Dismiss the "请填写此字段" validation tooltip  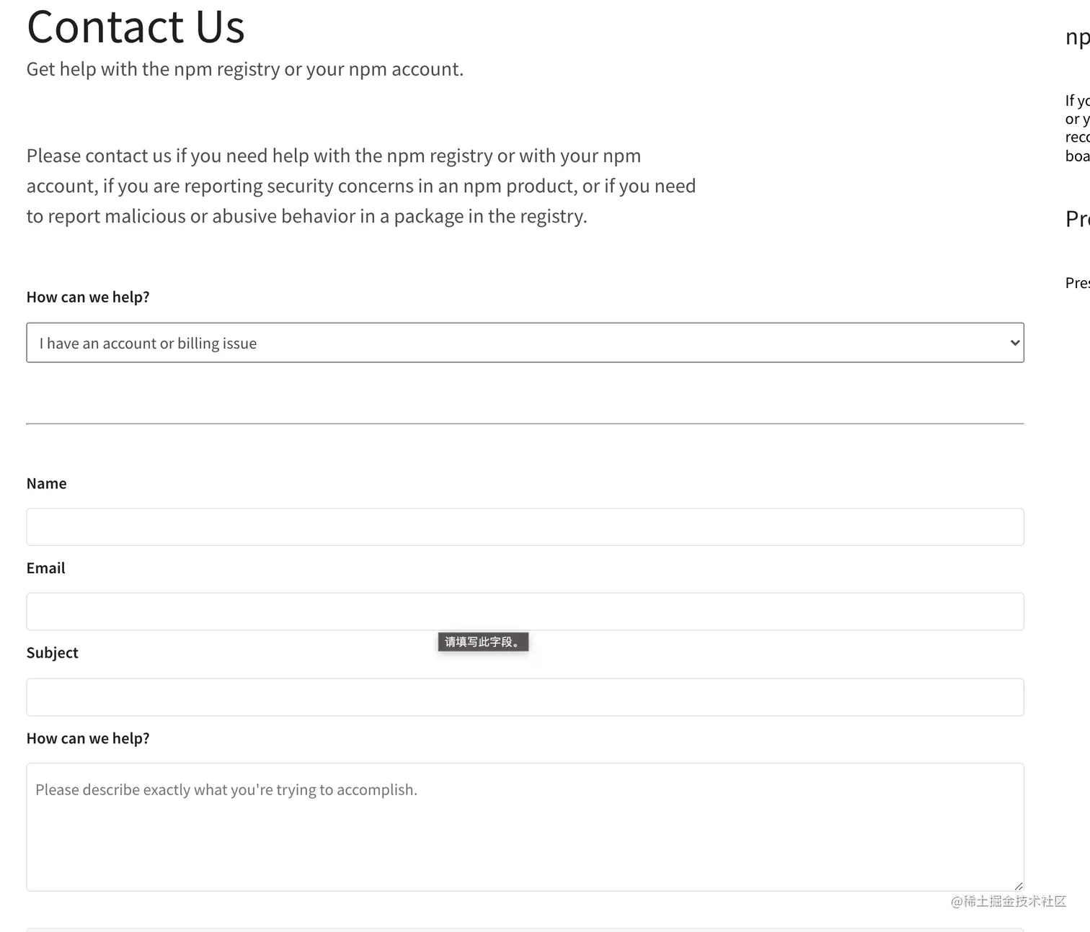point(483,642)
